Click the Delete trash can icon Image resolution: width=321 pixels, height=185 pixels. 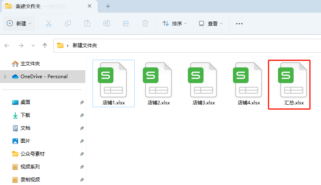pos(145,23)
